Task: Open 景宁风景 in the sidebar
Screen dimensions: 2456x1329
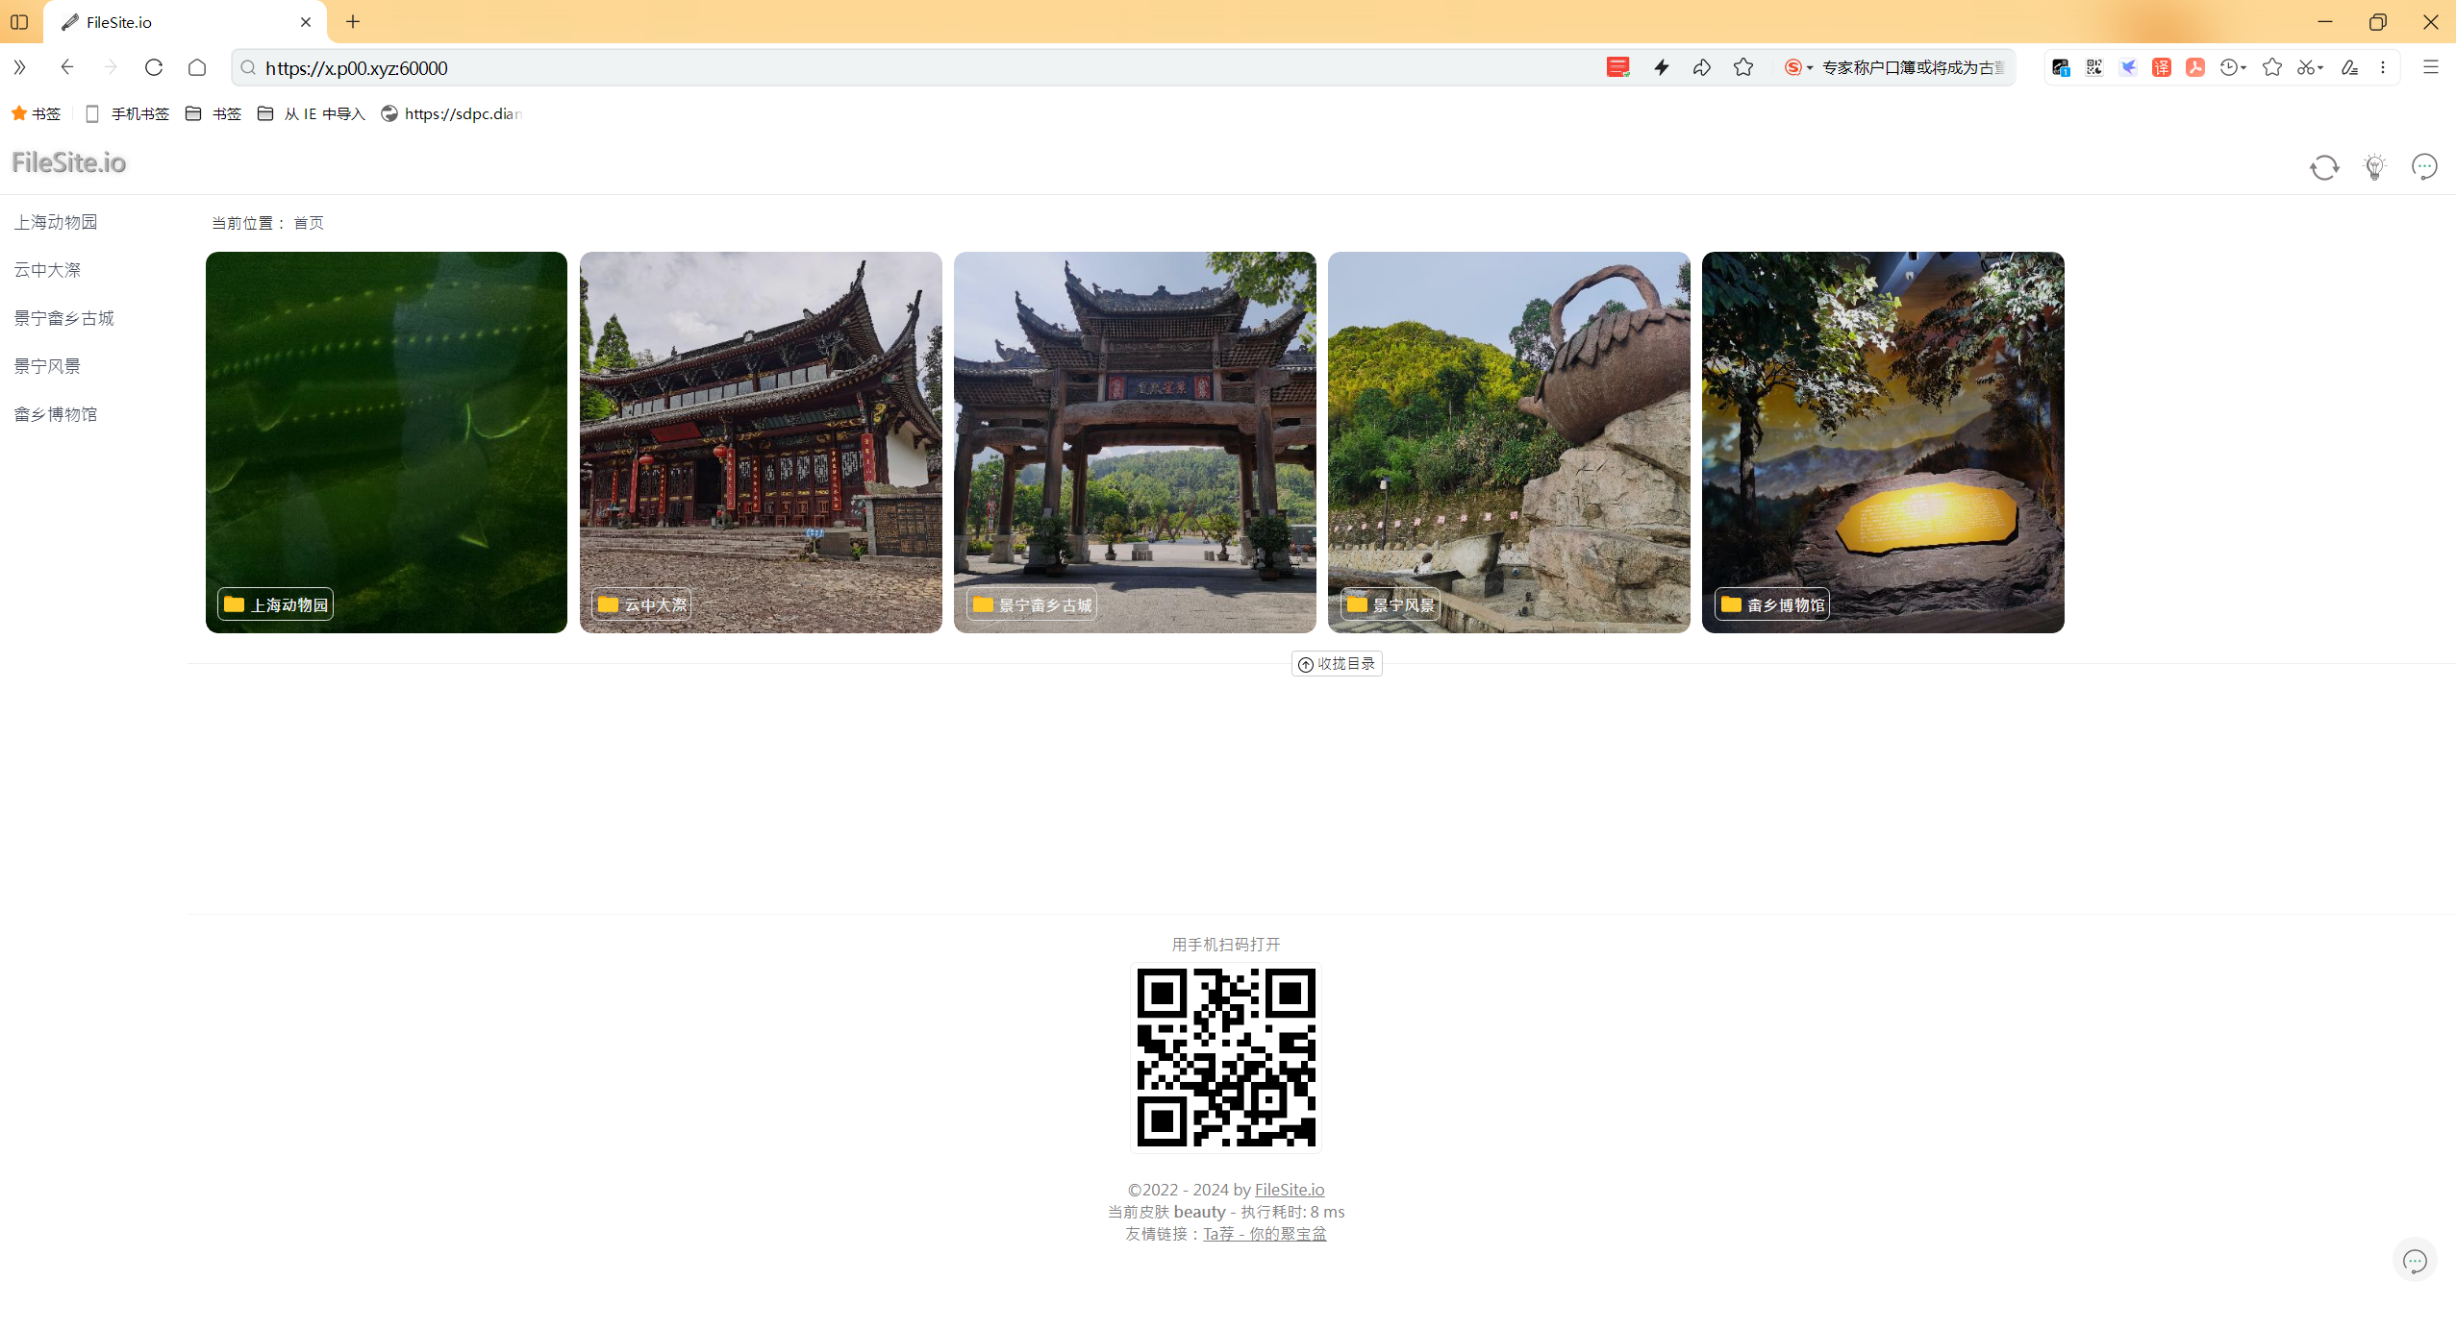Action: pos(47,366)
